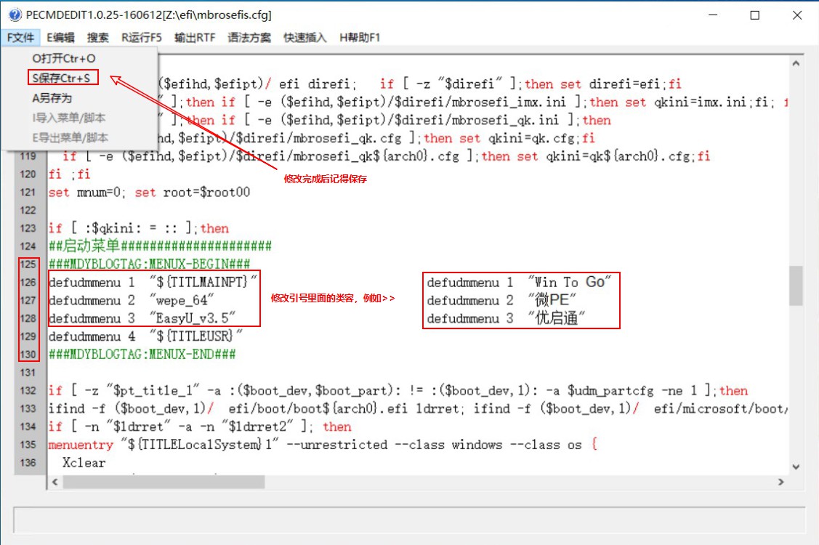819x545 pixels.
Task: Click the horizontal scrollbar left arrow
Action: click(x=56, y=482)
